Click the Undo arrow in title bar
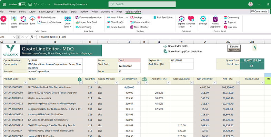Screen dimensions: 271x137 click(x=35, y=4)
